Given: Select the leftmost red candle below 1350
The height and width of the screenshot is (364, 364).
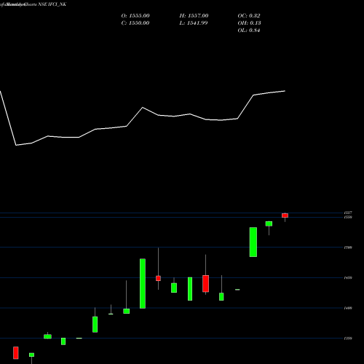Looking at the screenshot, I should 16,352.
